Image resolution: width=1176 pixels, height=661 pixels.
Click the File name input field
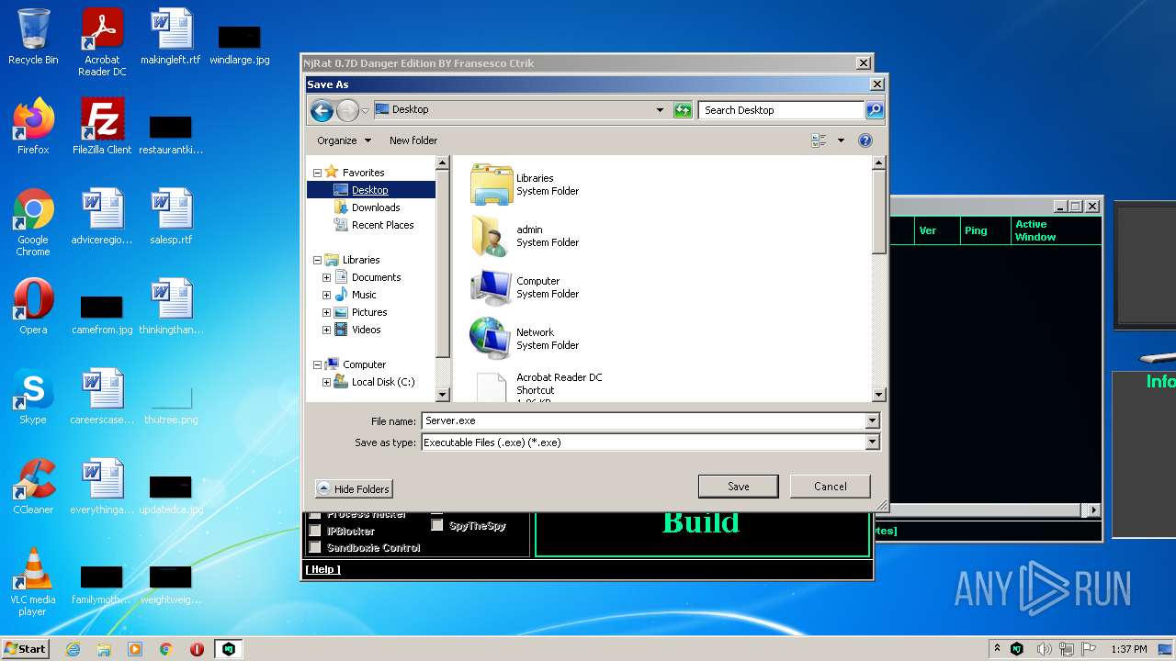click(643, 420)
